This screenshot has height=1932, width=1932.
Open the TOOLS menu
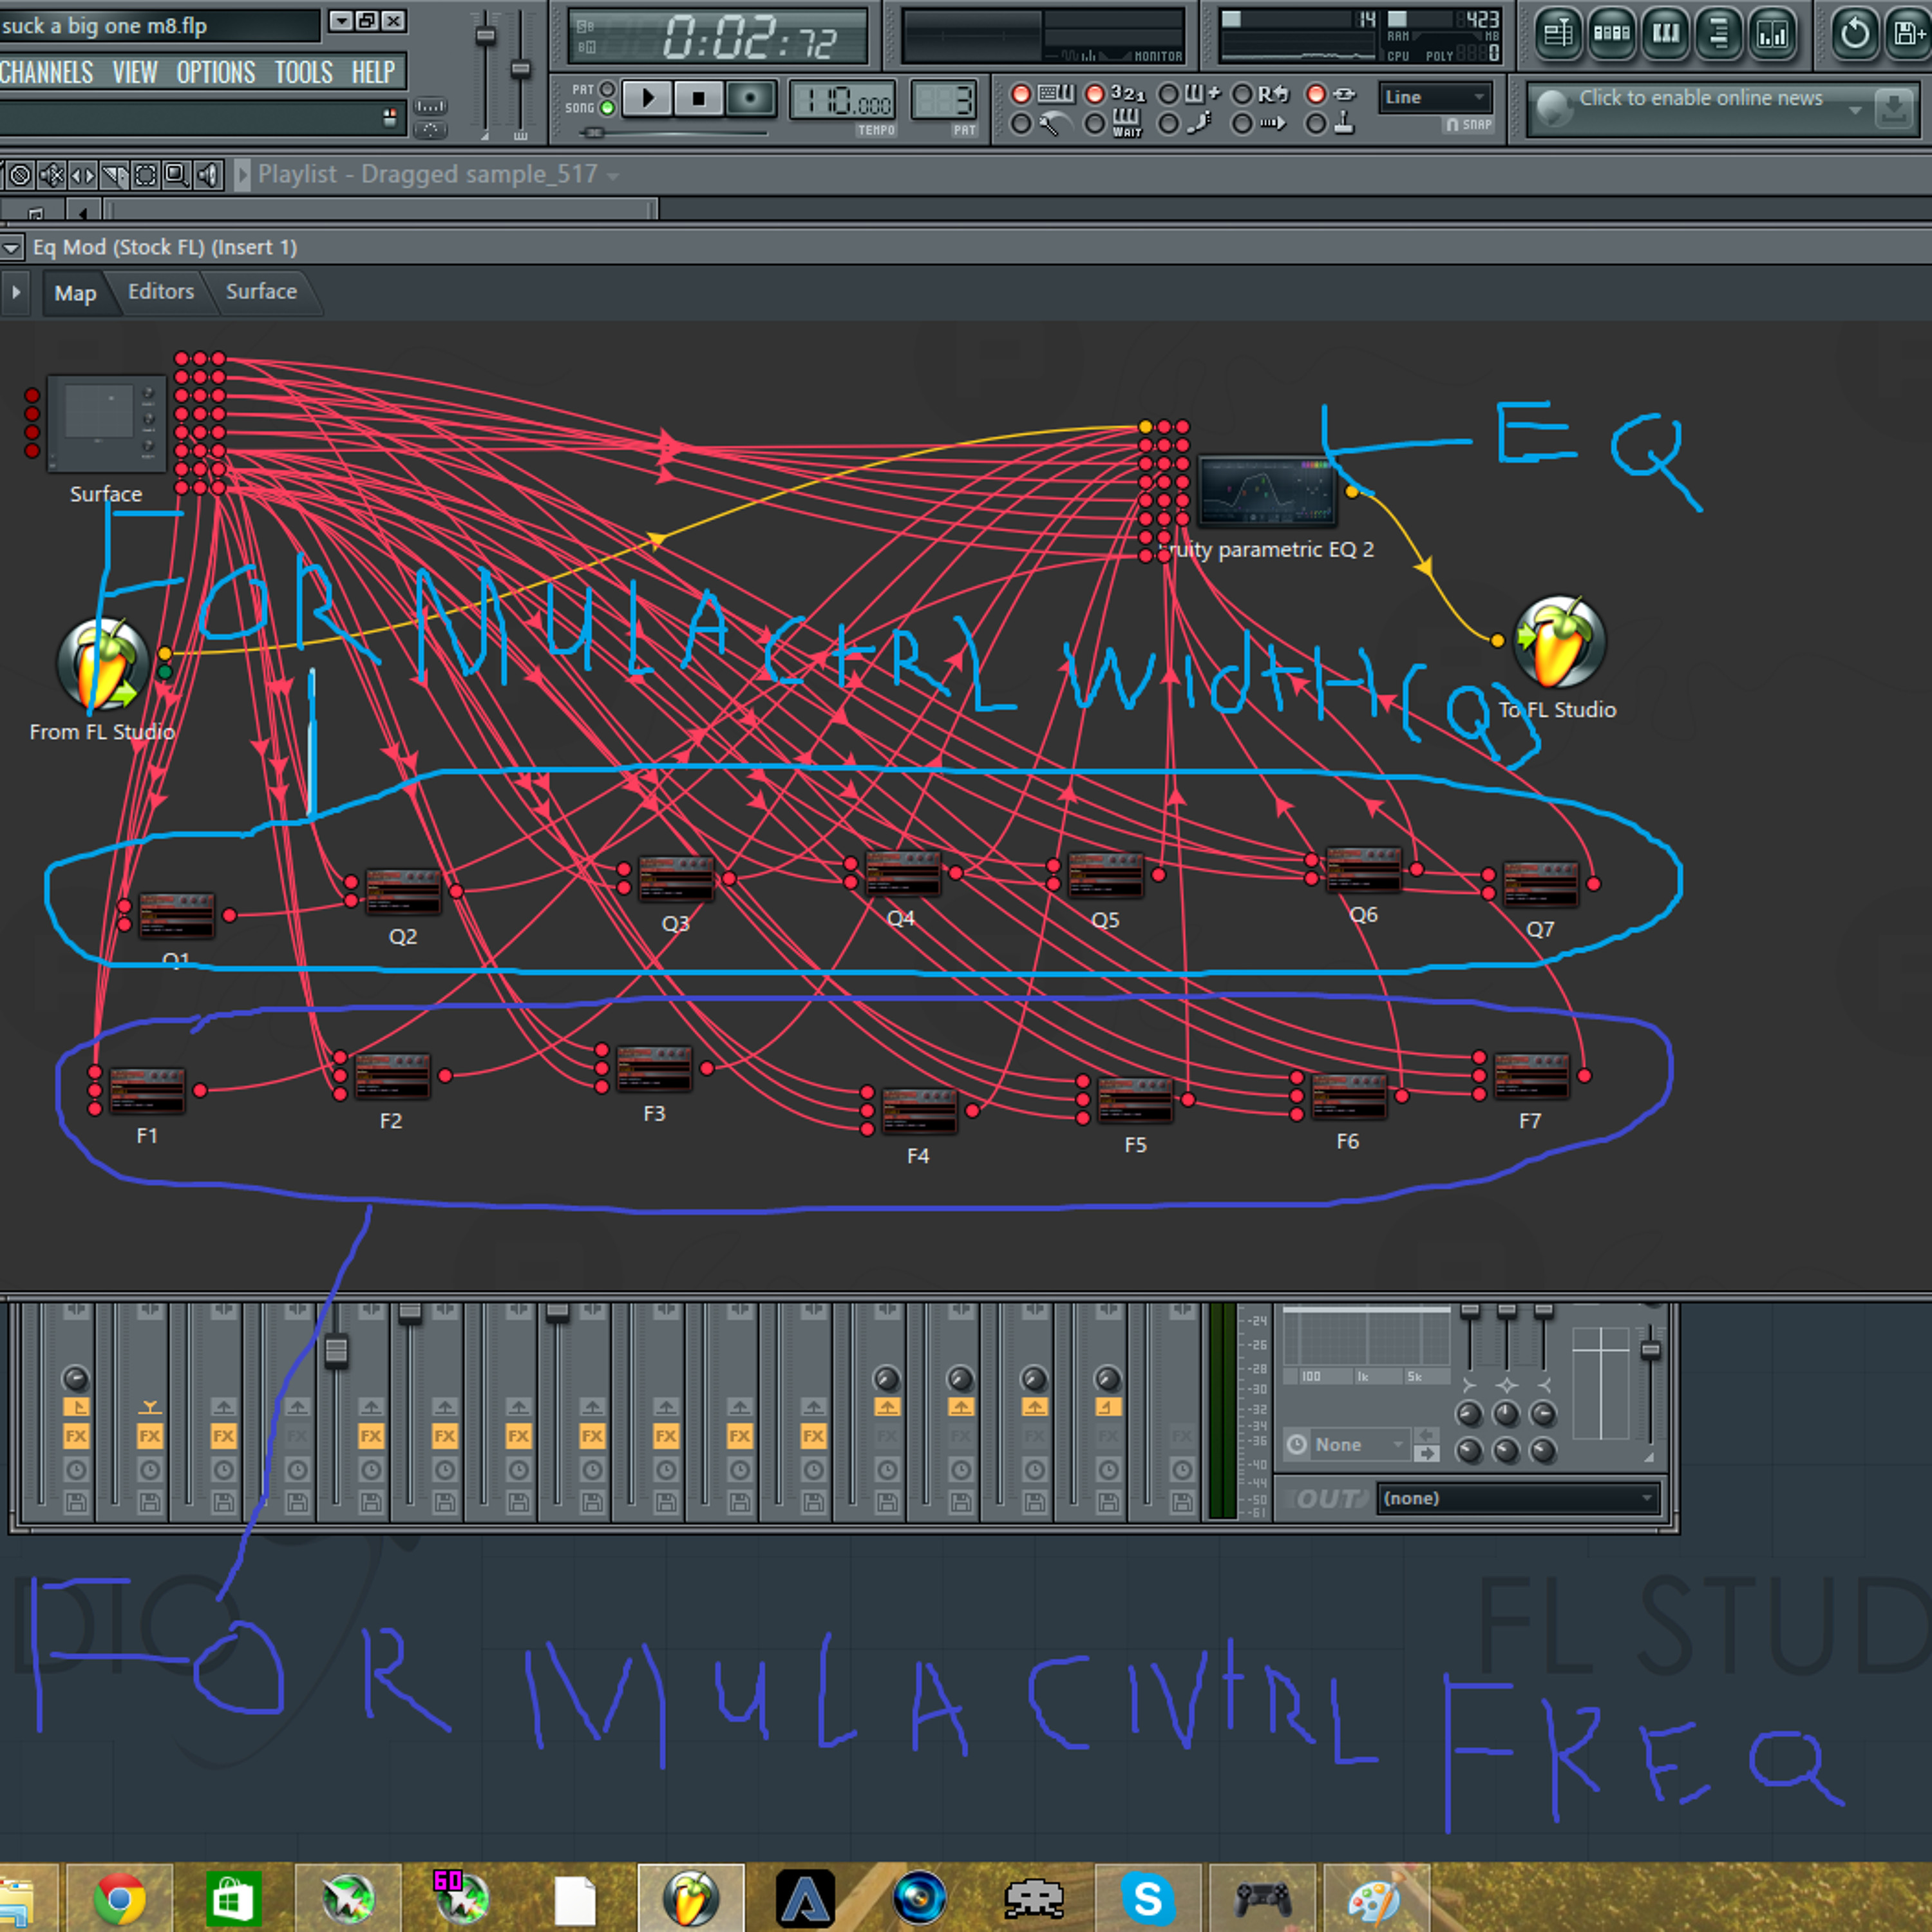tap(304, 73)
